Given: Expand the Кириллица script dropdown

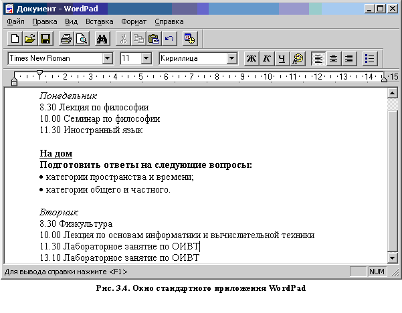Looking at the screenshot, I should pyautogui.click(x=231, y=58).
